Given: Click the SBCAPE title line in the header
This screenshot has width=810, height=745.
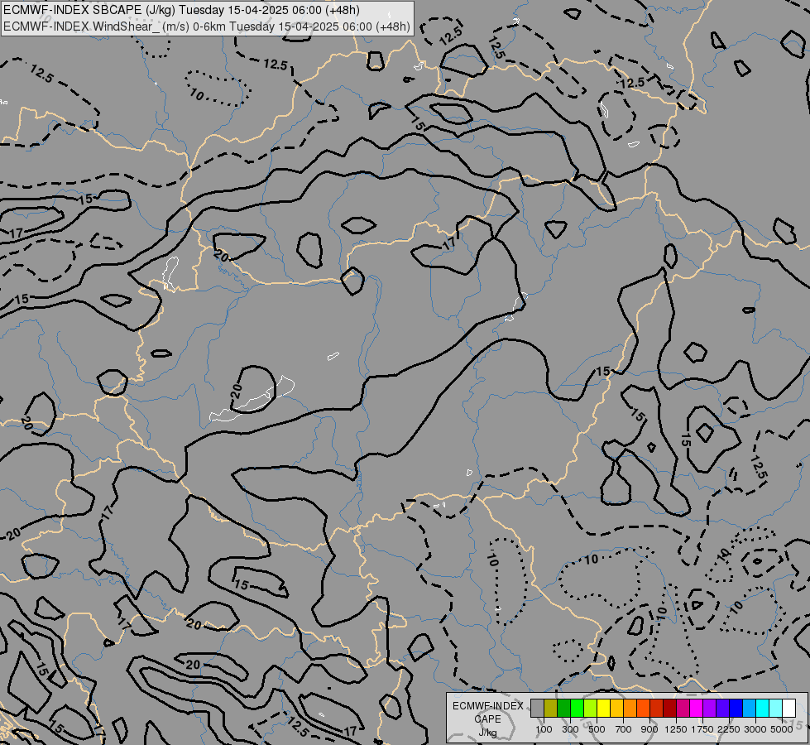Looking at the screenshot, I should 181,10.
